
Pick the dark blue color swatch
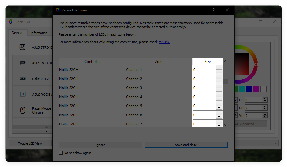(x=249, y=89)
